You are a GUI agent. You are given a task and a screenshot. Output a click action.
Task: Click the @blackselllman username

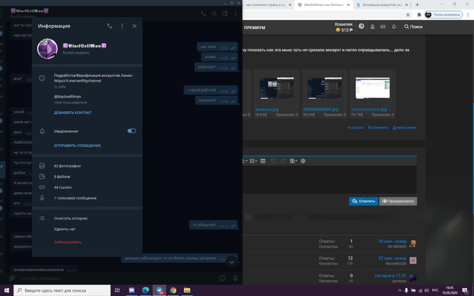[x=67, y=97]
